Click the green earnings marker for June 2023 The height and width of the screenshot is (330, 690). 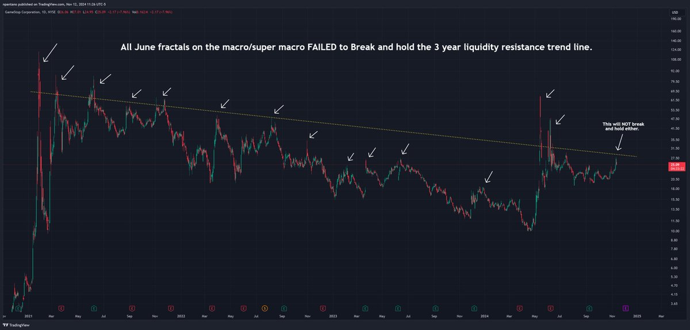click(397, 308)
